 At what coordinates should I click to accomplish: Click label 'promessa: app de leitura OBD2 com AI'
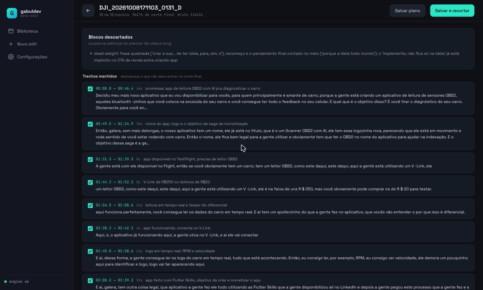tap(203, 89)
